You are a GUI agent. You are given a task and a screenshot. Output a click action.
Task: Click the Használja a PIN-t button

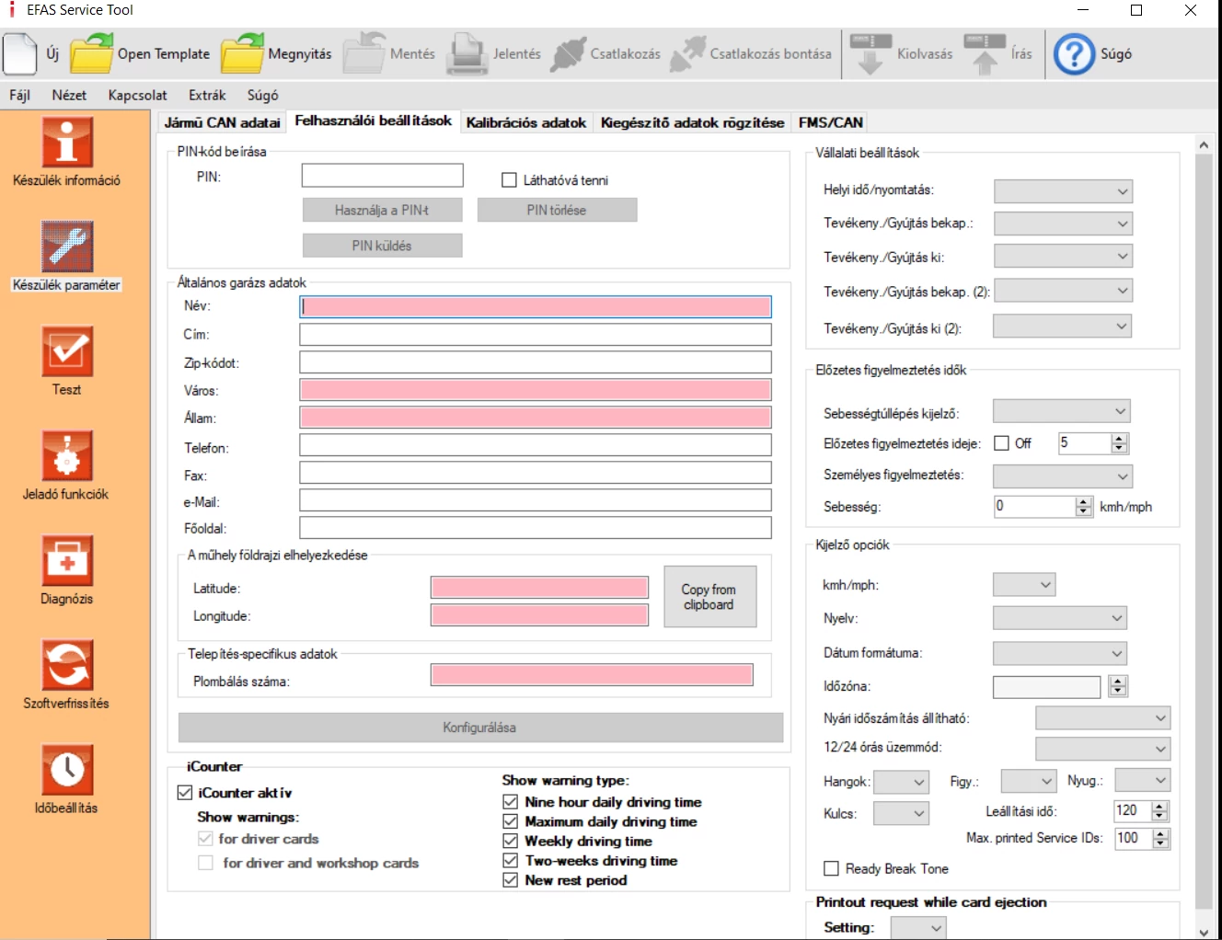tap(382, 210)
